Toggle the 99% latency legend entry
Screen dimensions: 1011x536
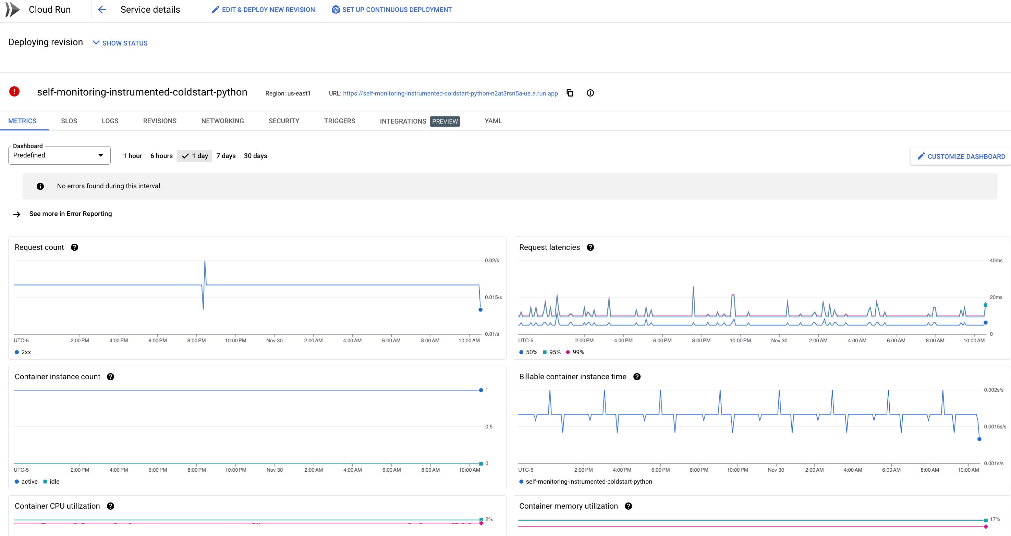(575, 352)
